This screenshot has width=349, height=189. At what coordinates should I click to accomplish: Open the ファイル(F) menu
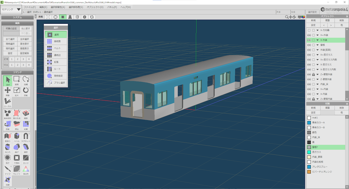click(30, 7)
